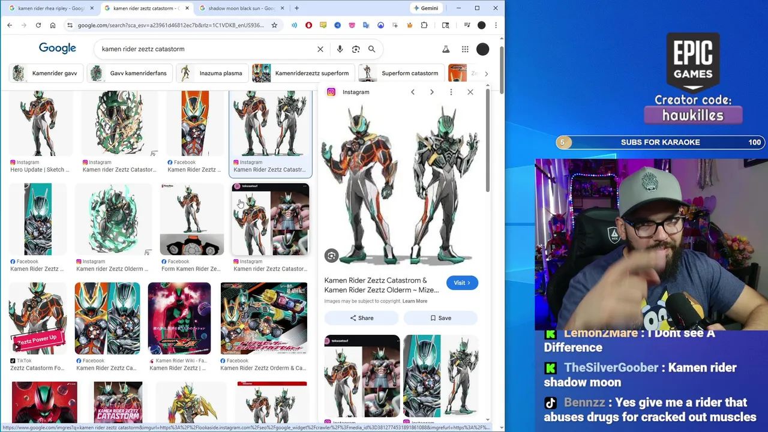
Task: Search inside image with Lens button
Action: (x=331, y=256)
